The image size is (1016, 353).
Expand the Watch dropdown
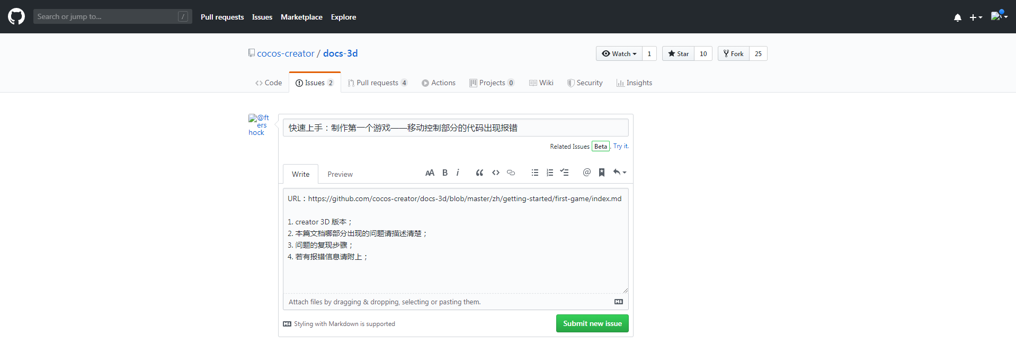pyautogui.click(x=619, y=53)
